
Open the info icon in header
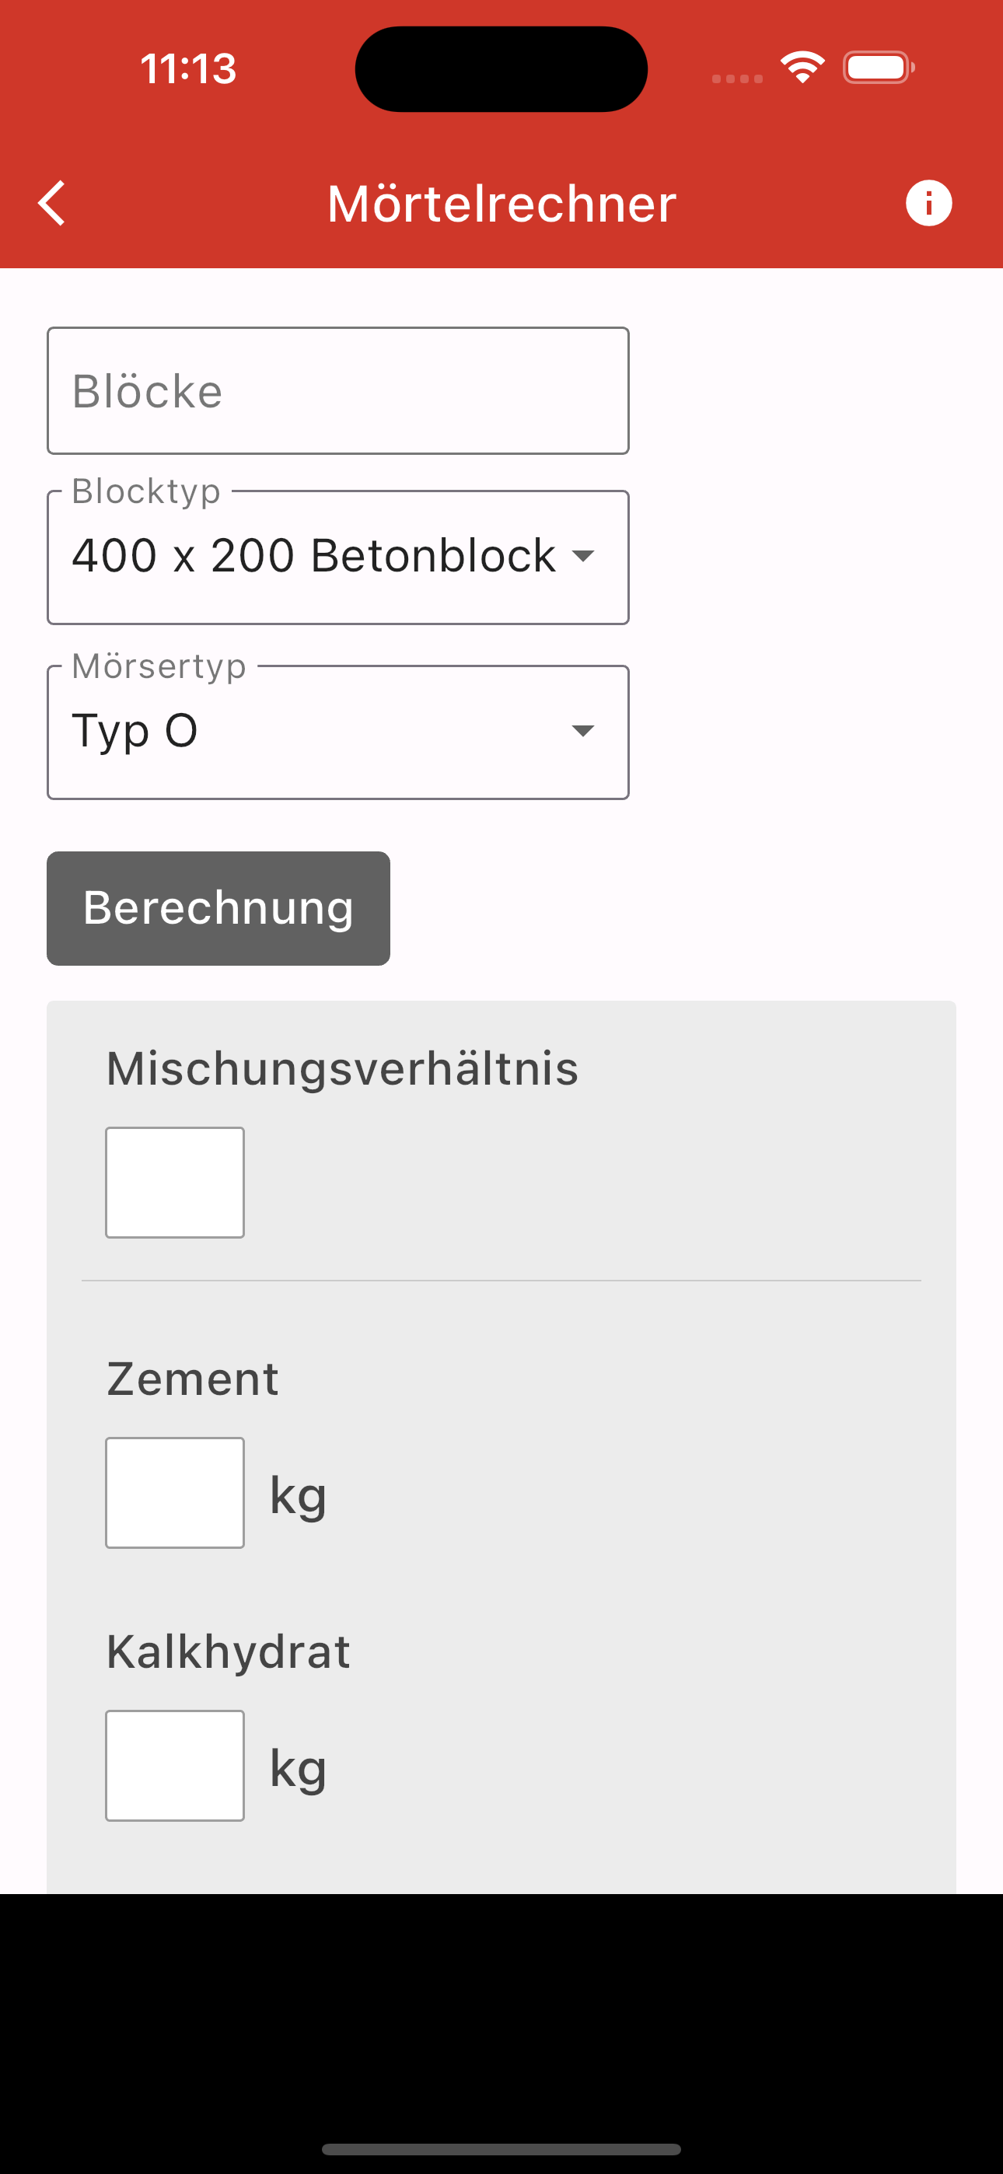(x=928, y=204)
